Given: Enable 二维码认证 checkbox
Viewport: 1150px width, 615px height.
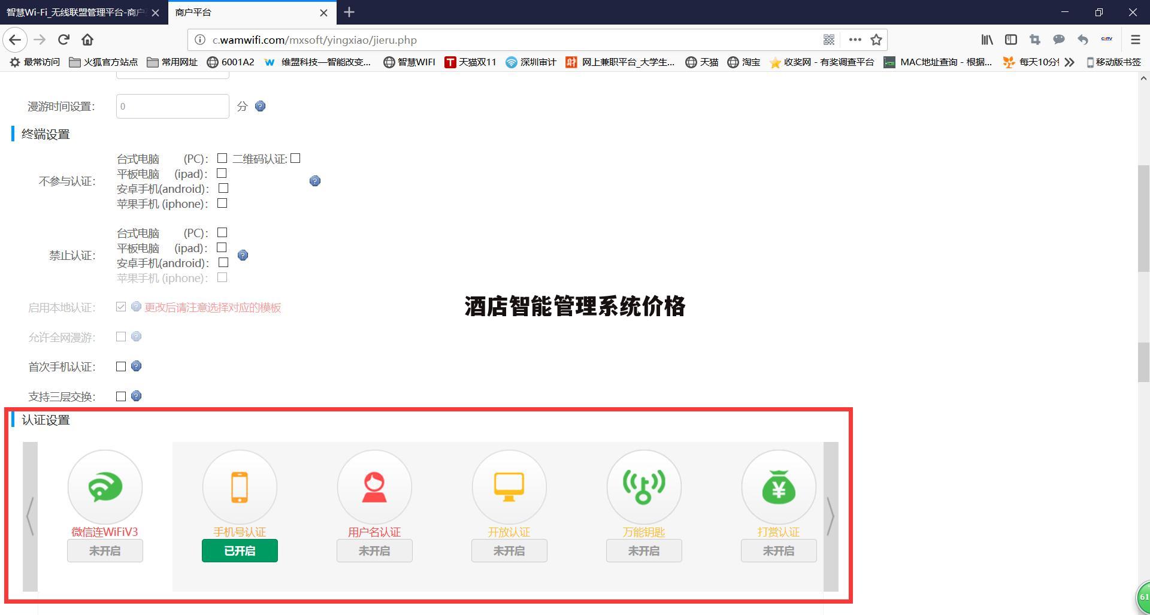Looking at the screenshot, I should pos(295,158).
